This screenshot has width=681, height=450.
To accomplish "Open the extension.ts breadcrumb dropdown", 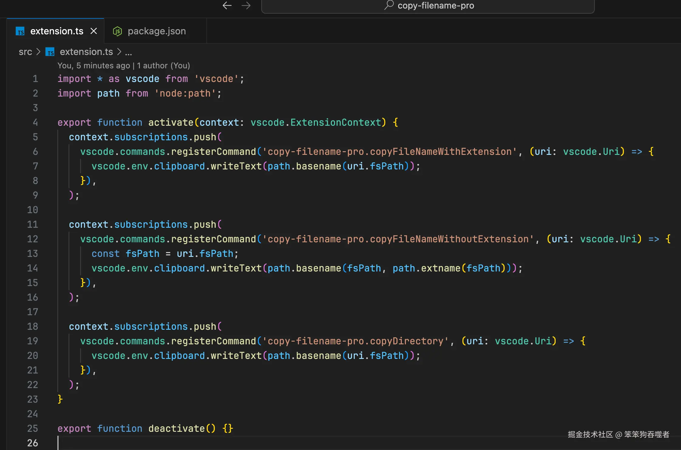I will [86, 52].
